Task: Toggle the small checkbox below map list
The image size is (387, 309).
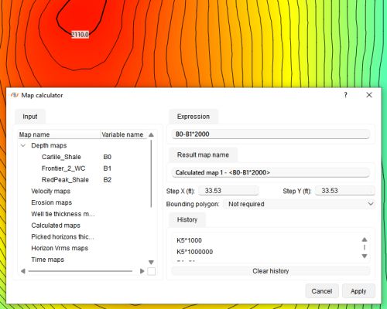Action: click(151, 271)
